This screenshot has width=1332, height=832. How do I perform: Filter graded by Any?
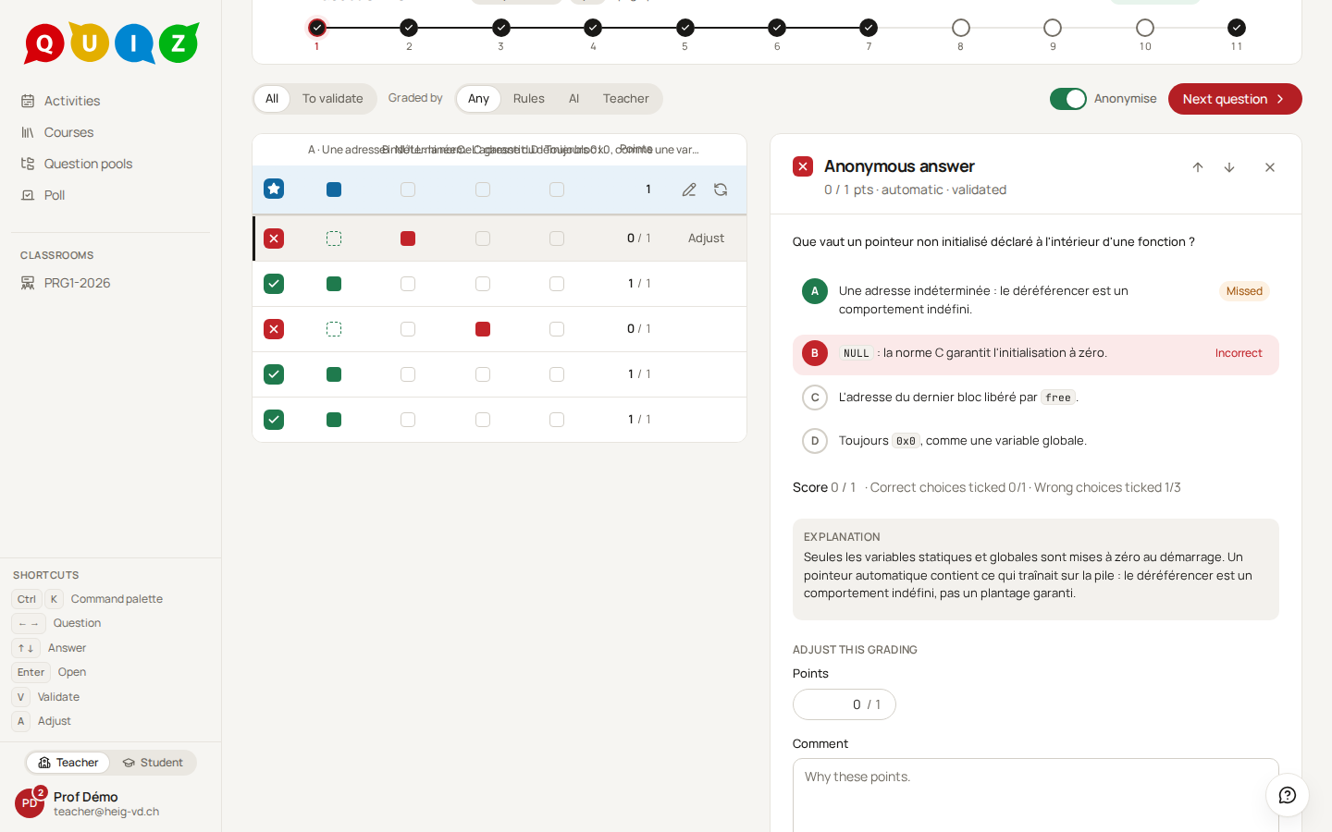478,99
